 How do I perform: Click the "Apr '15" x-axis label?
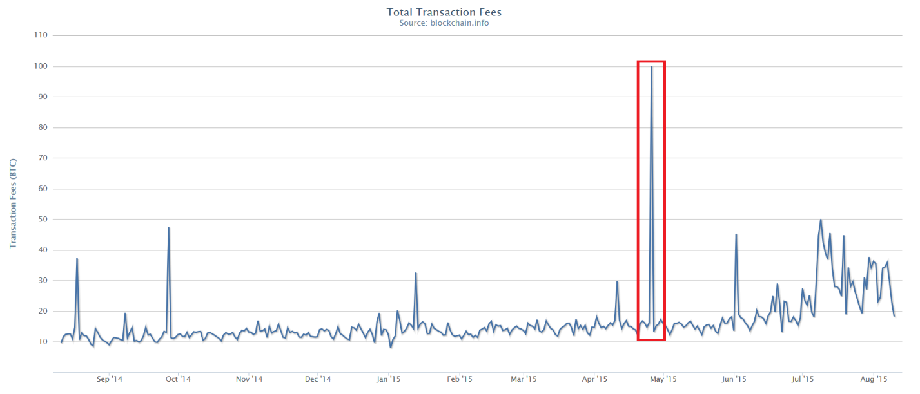point(594,379)
